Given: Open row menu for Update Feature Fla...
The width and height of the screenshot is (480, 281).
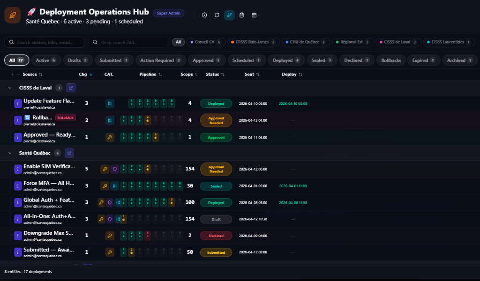Looking at the screenshot, I should (18, 104).
